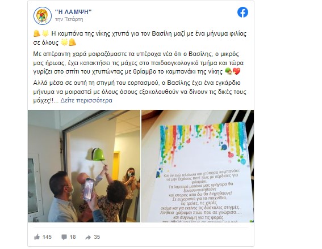Click the headline text about Βασίλη
The height and width of the screenshot is (249, 322).
tap(140, 38)
